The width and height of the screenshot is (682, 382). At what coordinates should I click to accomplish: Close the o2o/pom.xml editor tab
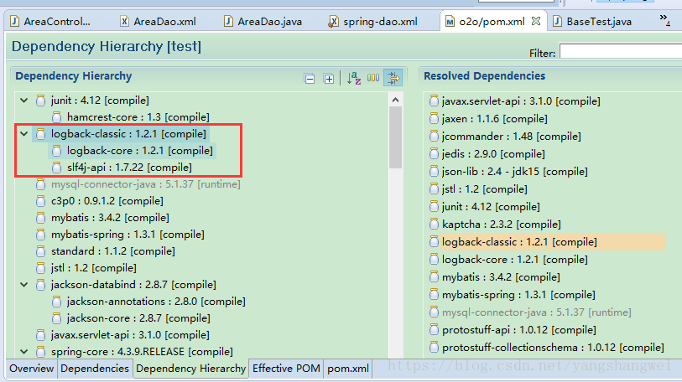tap(536, 19)
